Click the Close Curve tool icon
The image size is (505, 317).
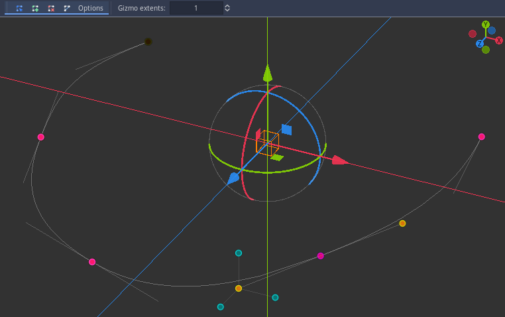click(67, 8)
